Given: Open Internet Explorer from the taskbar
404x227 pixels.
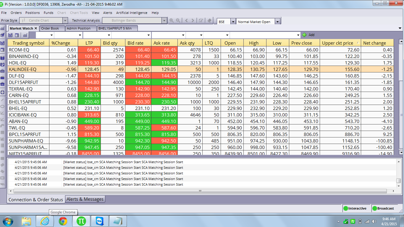Looking at the screenshot, I should point(45,221).
